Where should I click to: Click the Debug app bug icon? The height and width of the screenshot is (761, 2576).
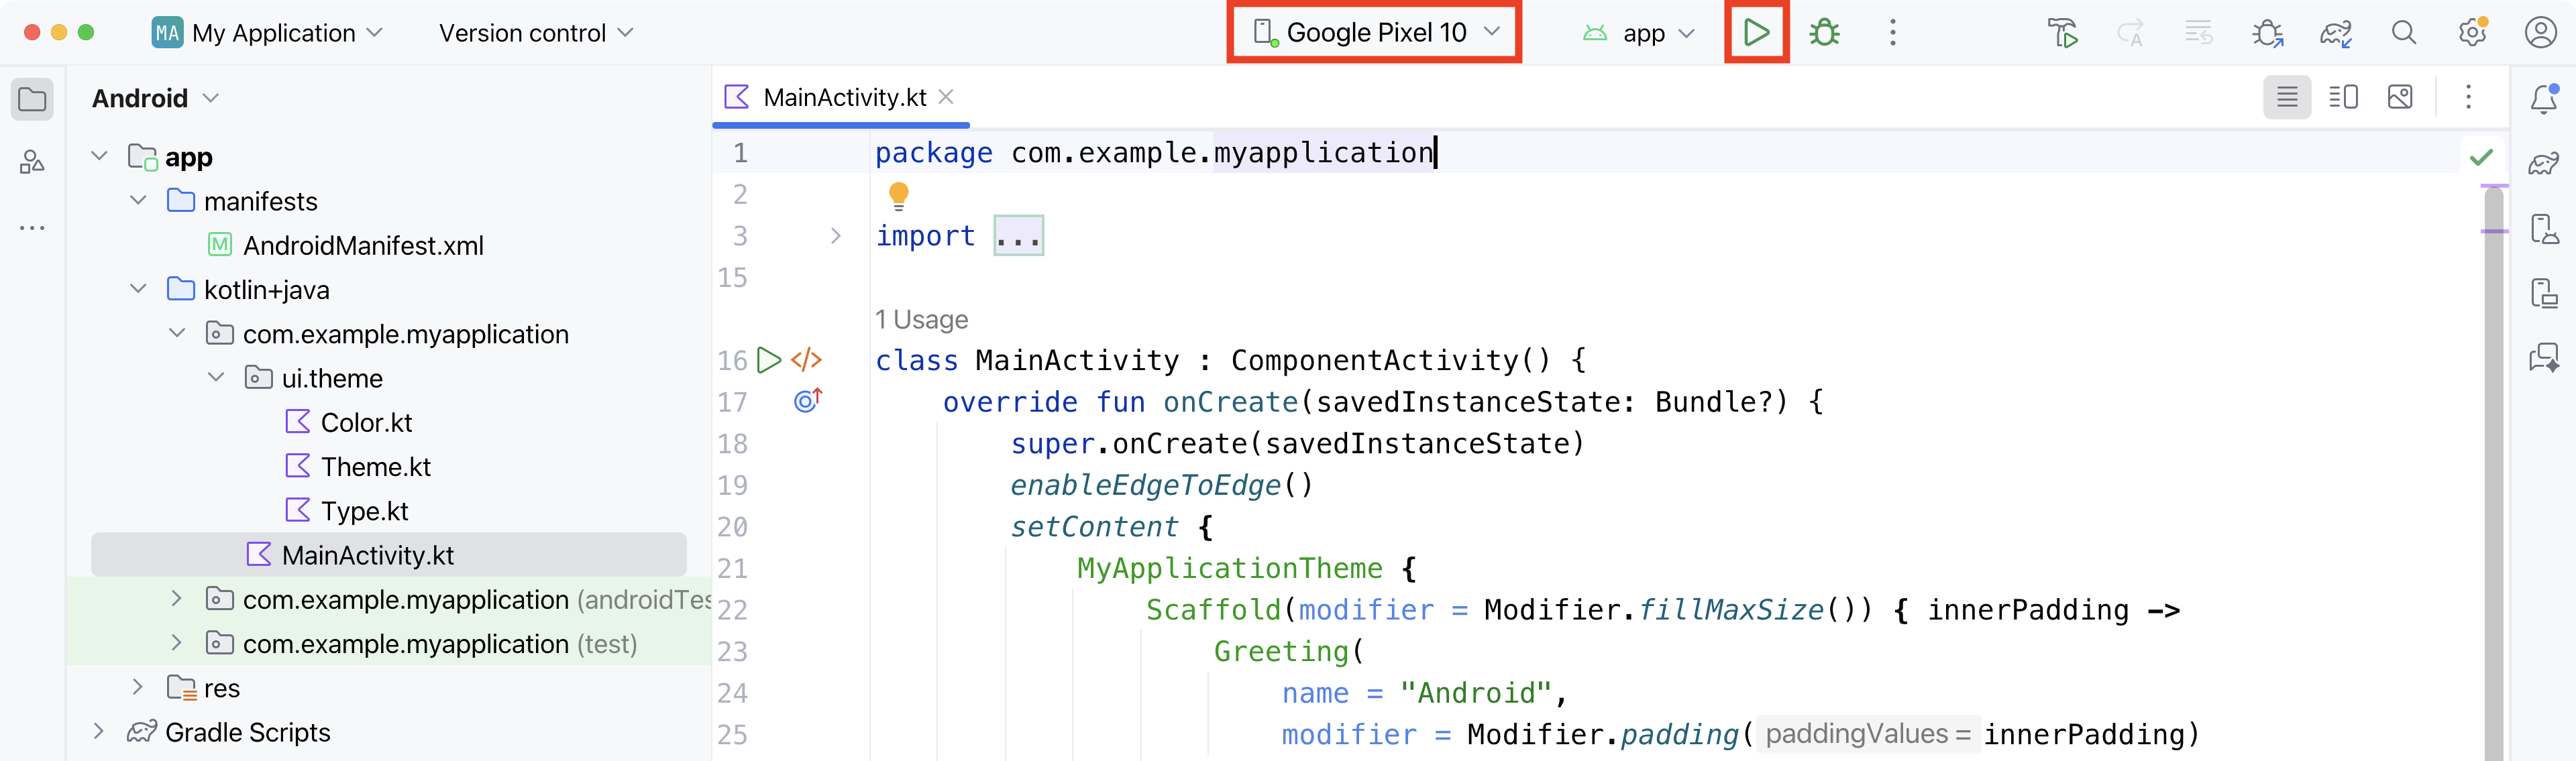click(1824, 33)
